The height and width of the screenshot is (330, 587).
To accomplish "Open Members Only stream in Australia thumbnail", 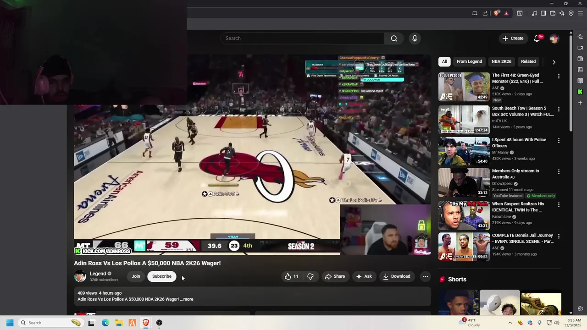I will 464,182.
